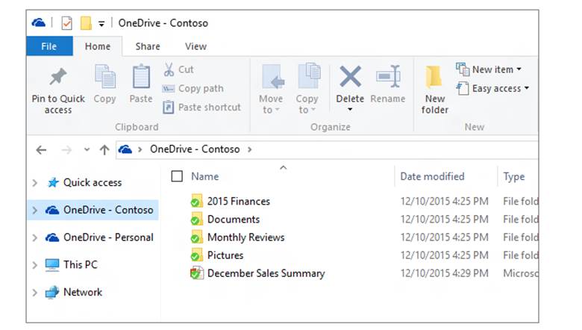Click the synced folder icon of Pictures

(197, 255)
